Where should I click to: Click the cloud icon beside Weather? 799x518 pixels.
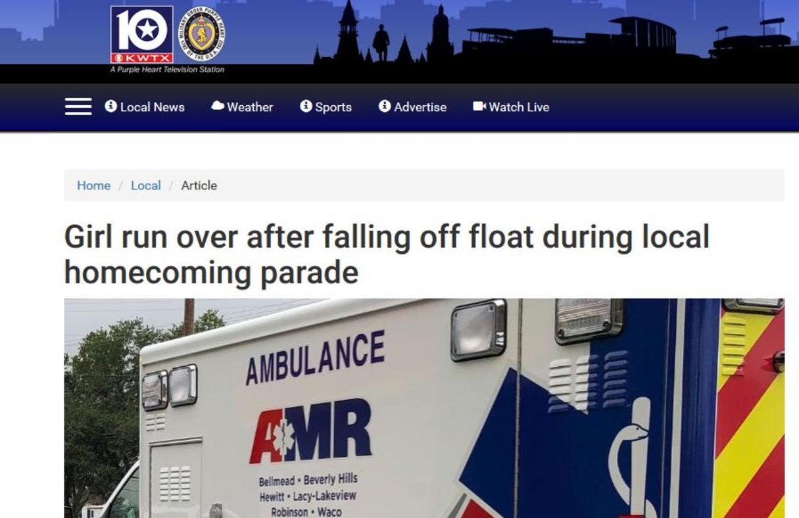218,106
